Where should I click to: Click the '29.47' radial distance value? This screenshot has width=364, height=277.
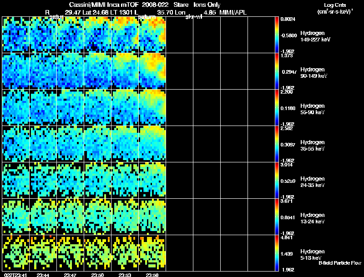[x=72, y=12]
